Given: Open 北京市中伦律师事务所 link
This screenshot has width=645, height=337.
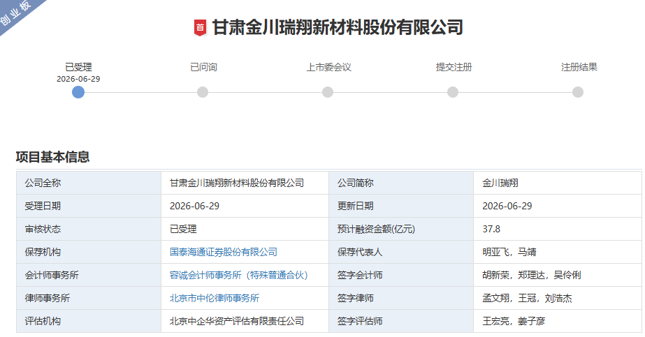Looking at the screenshot, I should 215,298.
